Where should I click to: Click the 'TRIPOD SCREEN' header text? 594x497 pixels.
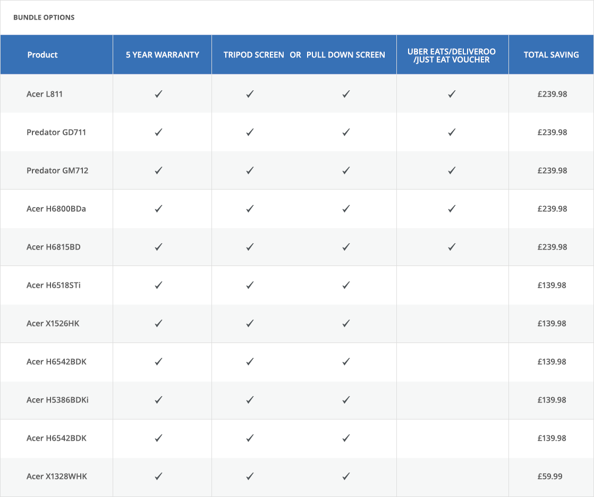click(x=254, y=55)
